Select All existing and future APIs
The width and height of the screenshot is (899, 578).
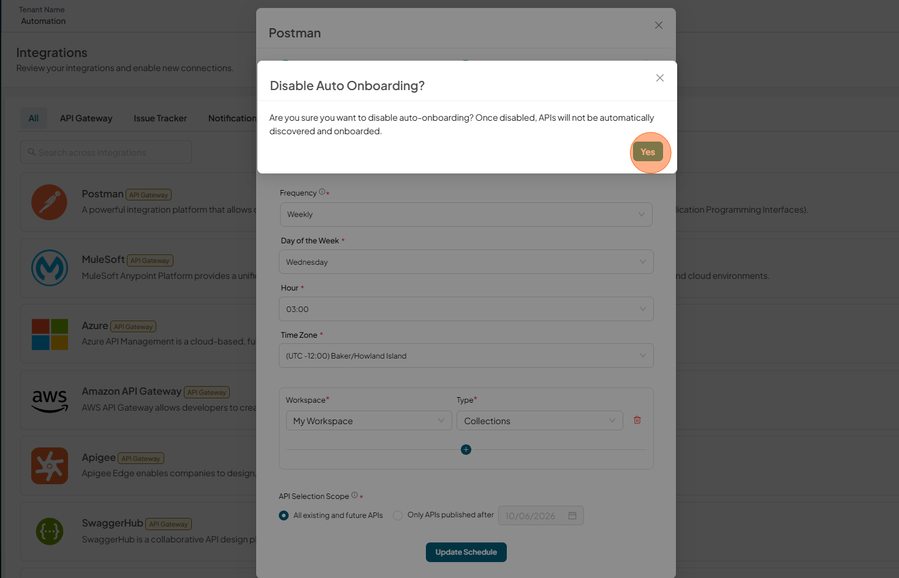point(331,515)
